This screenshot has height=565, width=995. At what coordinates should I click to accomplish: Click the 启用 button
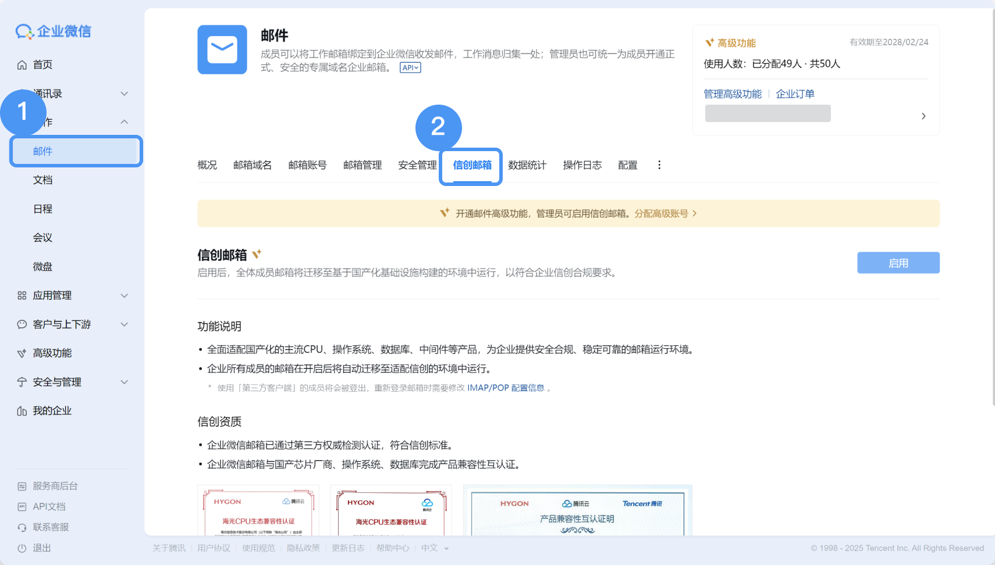(x=898, y=263)
